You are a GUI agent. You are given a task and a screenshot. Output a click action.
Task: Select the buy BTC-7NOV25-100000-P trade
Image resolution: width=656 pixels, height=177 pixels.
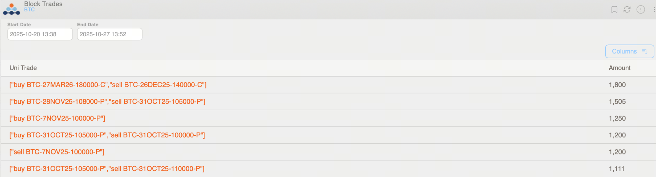point(57,118)
